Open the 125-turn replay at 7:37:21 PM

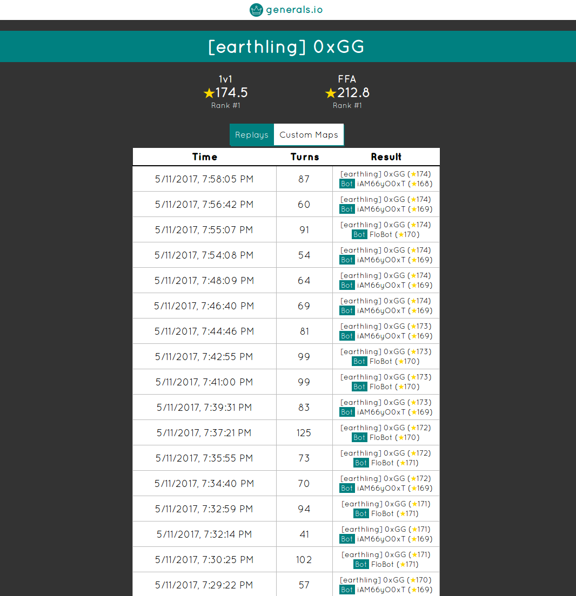point(204,432)
